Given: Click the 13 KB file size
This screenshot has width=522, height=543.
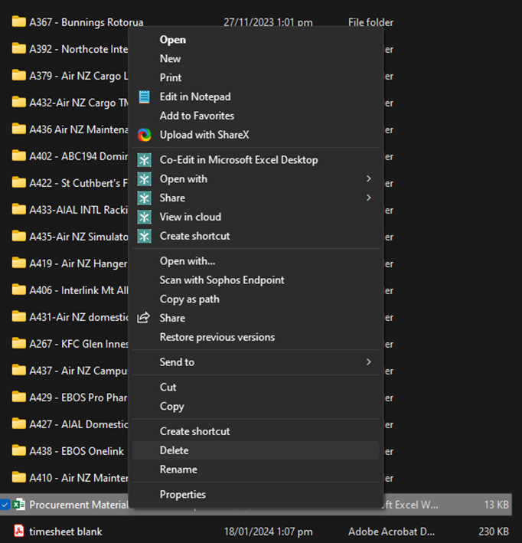Looking at the screenshot, I should [497, 505].
